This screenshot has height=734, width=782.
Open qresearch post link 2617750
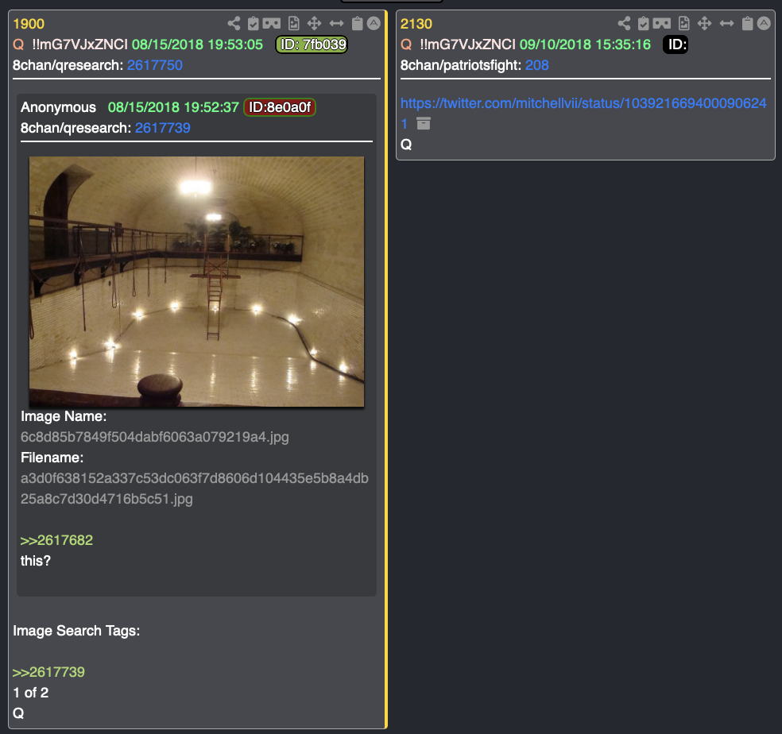tap(155, 65)
